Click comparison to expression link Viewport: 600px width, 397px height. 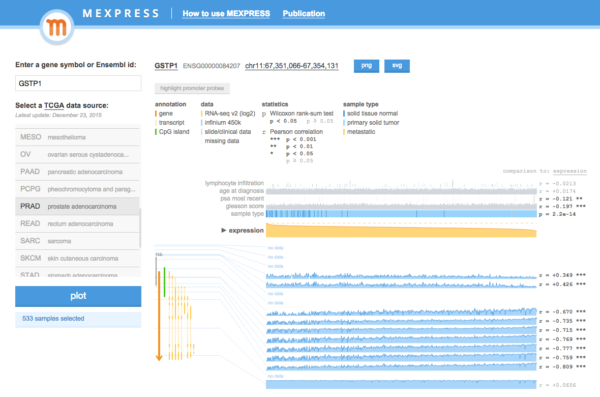569,171
